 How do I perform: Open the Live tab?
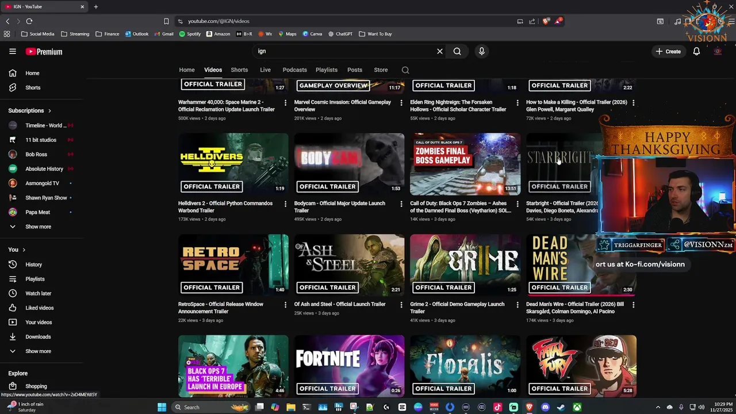(265, 70)
